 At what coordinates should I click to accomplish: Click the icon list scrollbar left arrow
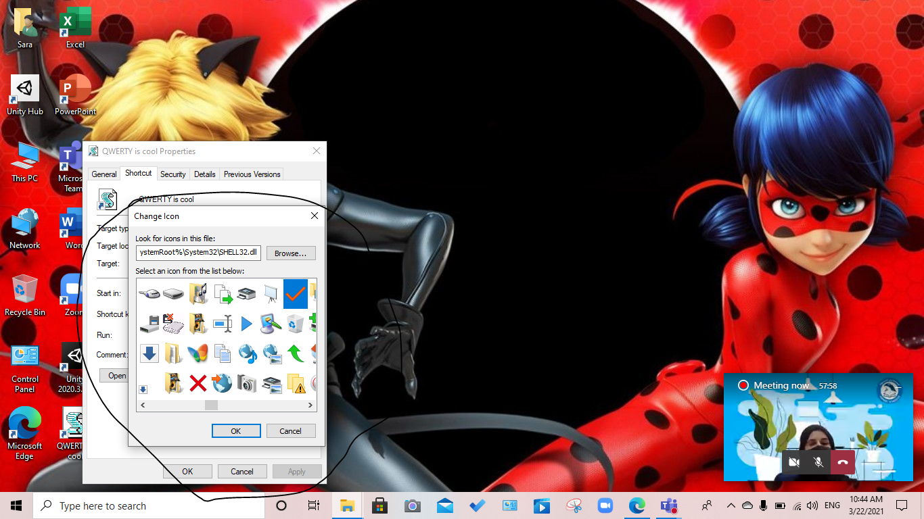click(142, 405)
